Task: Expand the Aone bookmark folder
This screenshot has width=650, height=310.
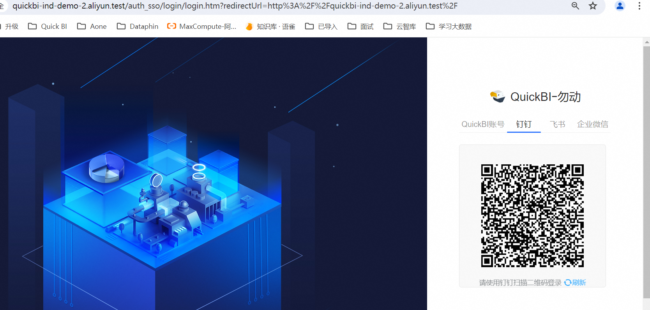Action: [92, 26]
